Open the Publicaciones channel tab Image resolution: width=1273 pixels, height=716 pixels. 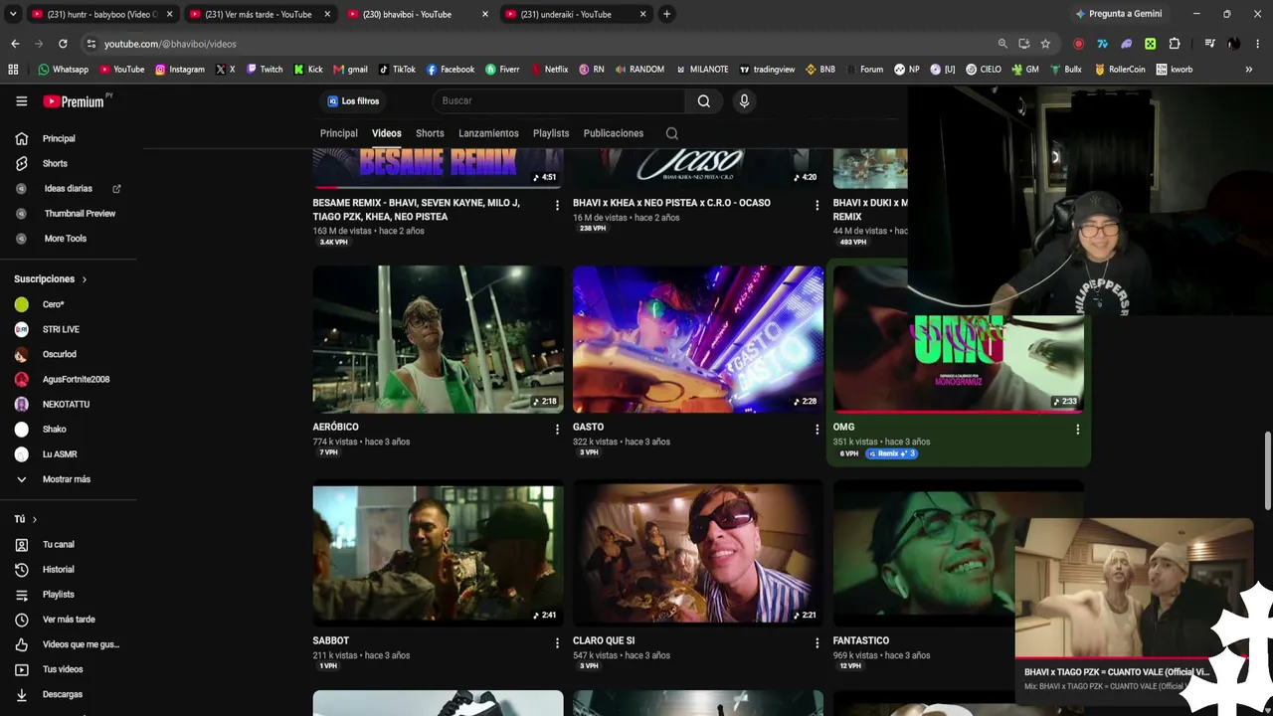click(614, 133)
